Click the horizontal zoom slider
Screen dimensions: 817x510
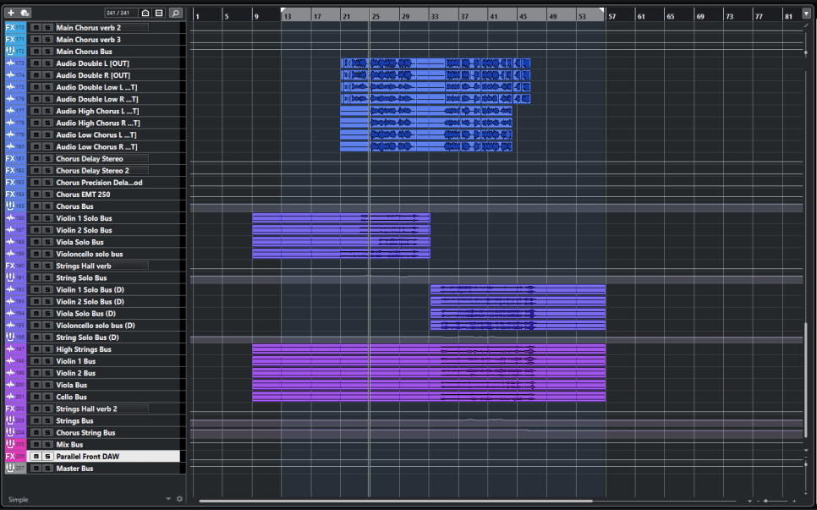(x=765, y=501)
